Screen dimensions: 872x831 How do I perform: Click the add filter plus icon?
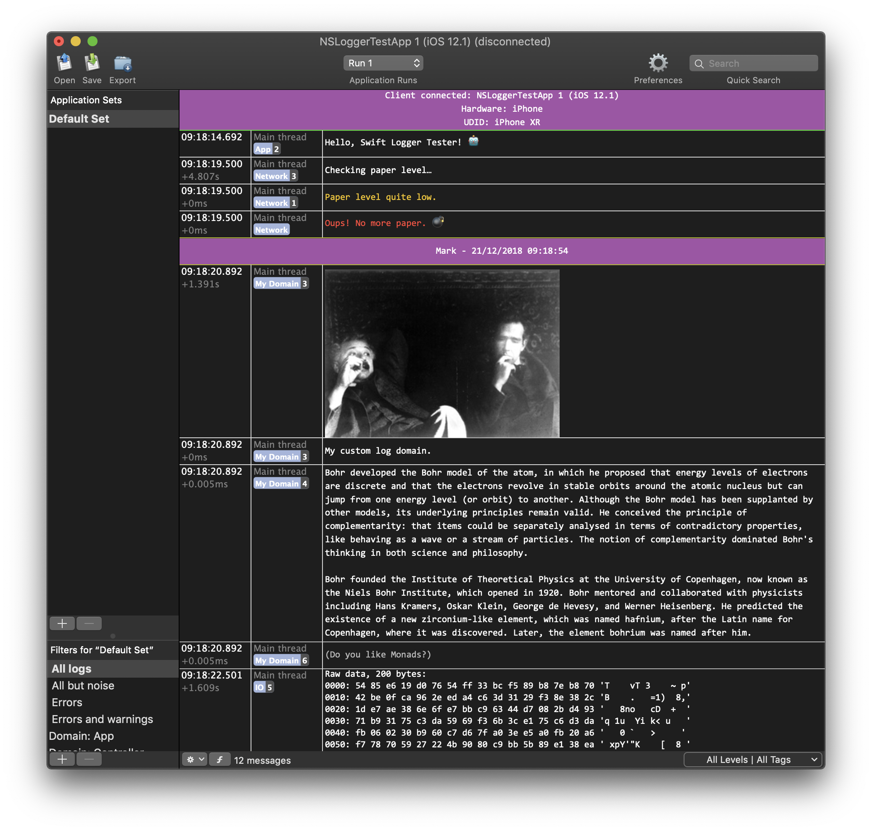click(62, 760)
